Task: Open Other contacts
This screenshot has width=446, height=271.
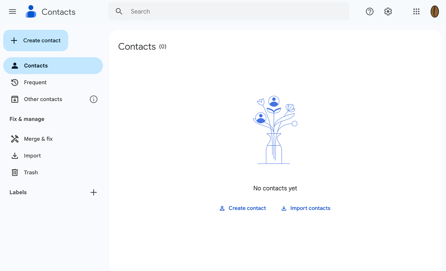Action: [43, 99]
